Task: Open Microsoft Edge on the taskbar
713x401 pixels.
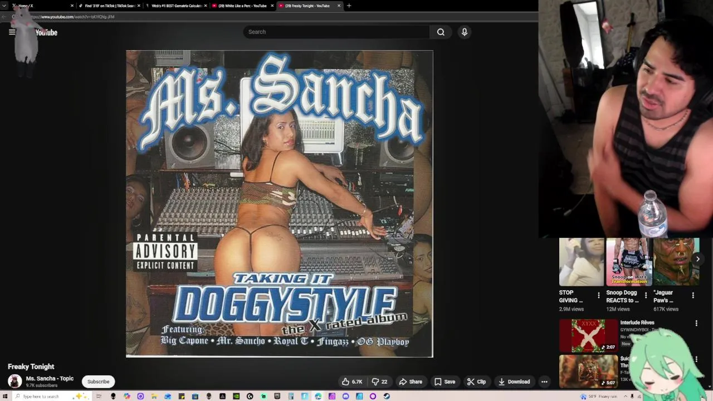Action: coord(318,396)
